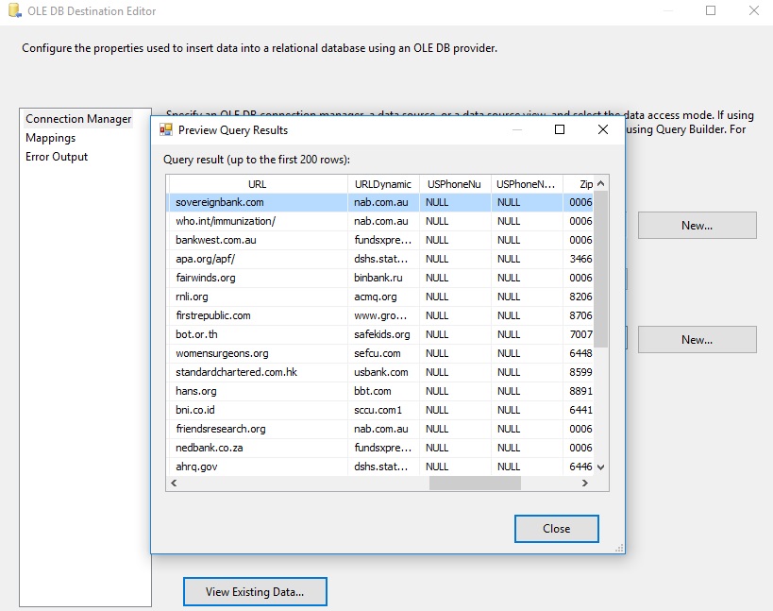Click the hans.org URL cell
This screenshot has height=611, width=773.
(x=258, y=391)
